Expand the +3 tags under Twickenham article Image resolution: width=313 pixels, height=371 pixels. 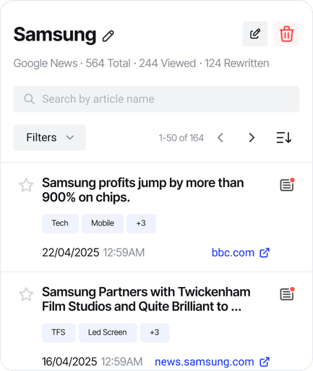[155, 333]
